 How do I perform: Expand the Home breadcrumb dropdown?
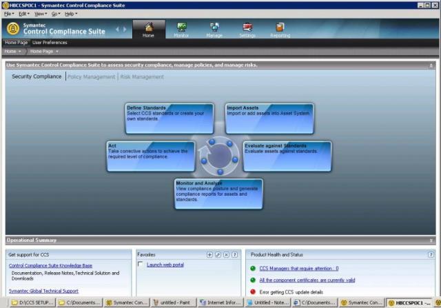click(x=20, y=52)
